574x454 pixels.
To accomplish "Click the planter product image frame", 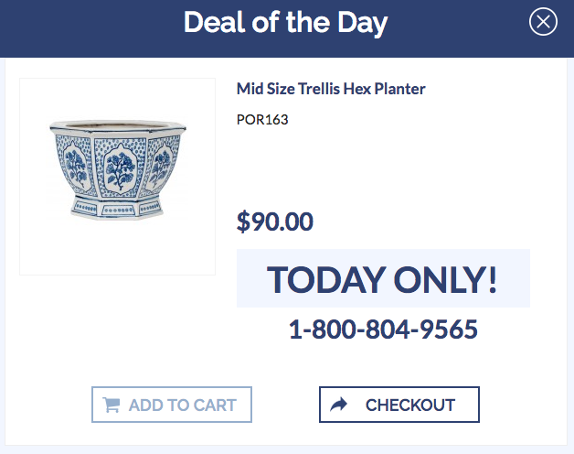I will click(x=117, y=176).
